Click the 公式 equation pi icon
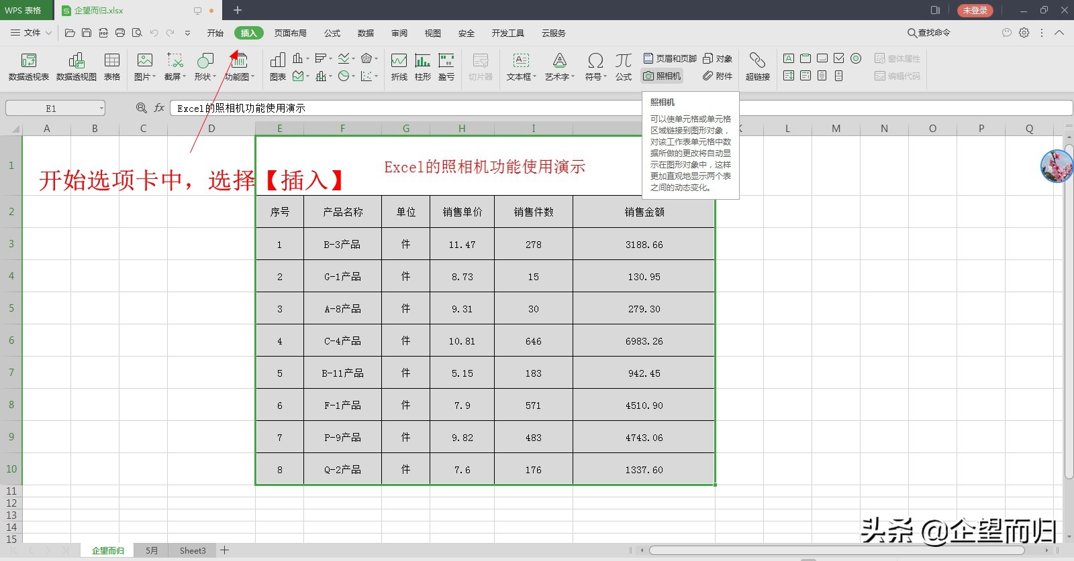 coord(624,61)
